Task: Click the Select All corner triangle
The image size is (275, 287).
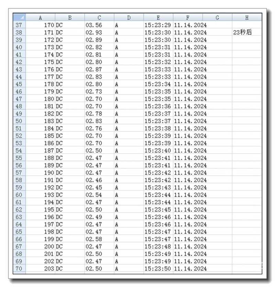Action: (x=19, y=18)
